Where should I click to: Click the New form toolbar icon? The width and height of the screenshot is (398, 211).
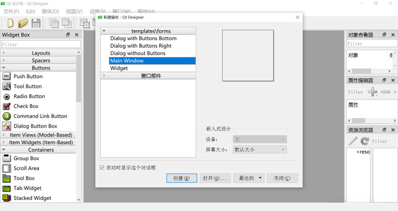pos(11,23)
